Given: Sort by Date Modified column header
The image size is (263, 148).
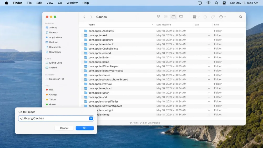Looking at the screenshot, I should (x=164, y=25).
